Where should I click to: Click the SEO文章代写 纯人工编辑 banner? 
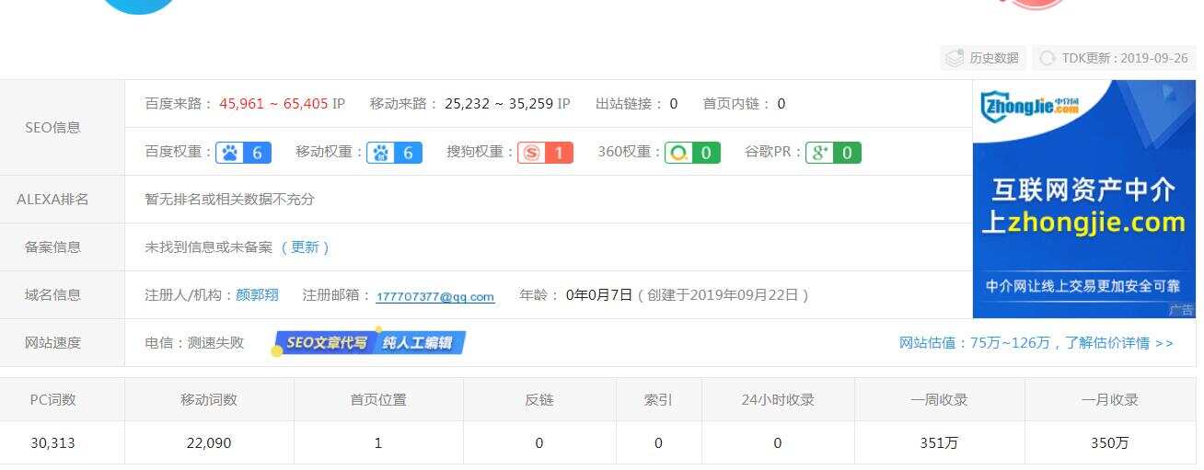coord(369,343)
